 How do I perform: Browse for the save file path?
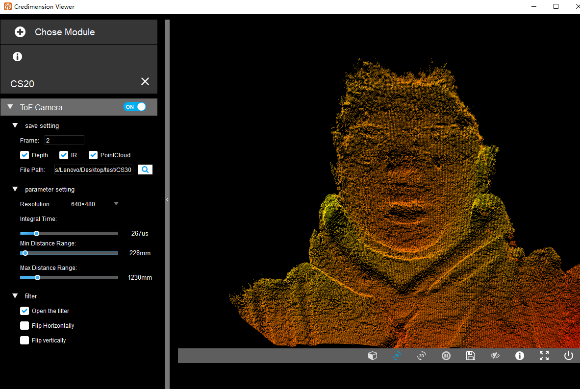coord(145,170)
